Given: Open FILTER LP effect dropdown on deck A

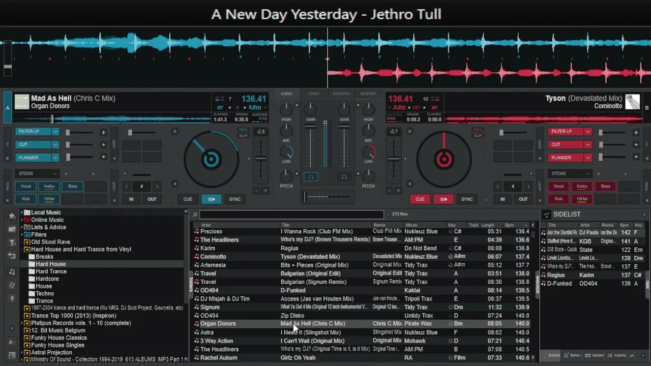Looking at the screenshot, I should click(x=55, y=132).
